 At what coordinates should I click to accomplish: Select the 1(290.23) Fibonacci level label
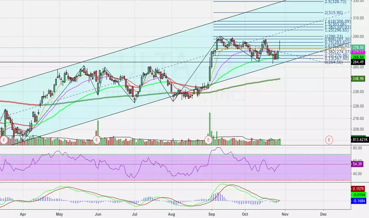(x=334, y=36)
